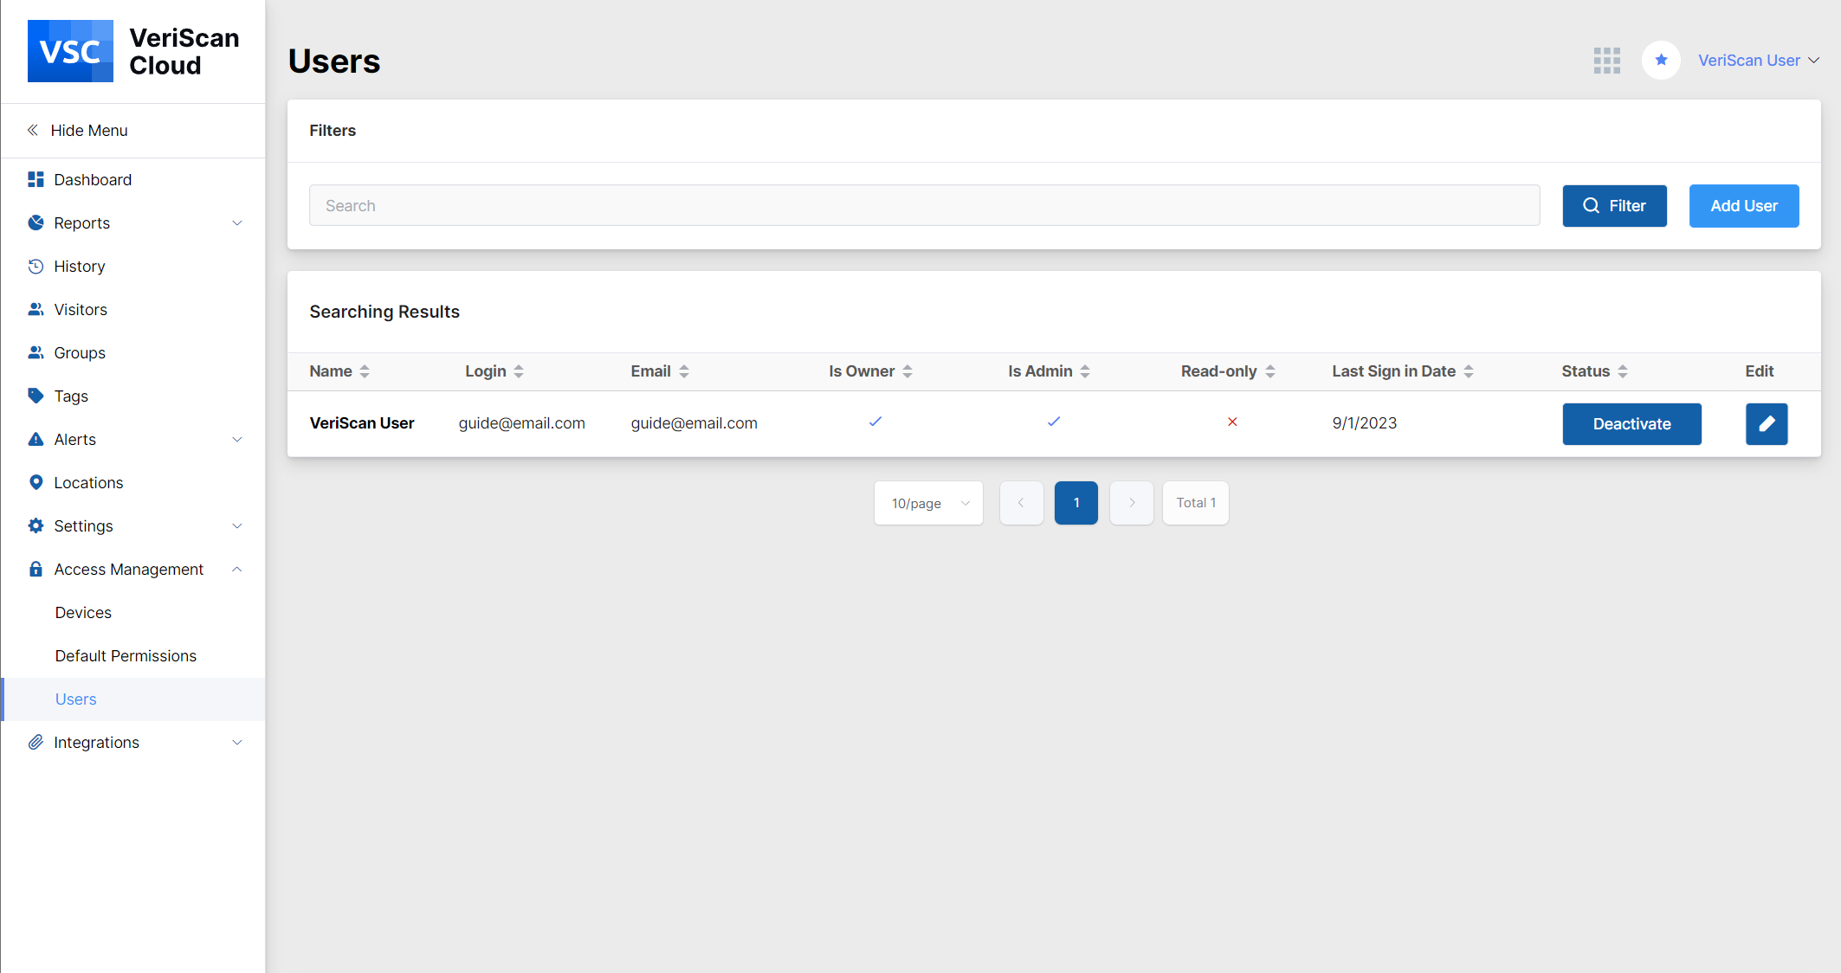
Task: Open the VeriScan User account dropdown
Action: click(x=1759, y=61)
